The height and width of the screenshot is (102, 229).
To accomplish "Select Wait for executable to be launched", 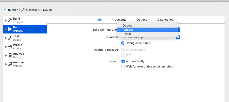I will 123,66.
